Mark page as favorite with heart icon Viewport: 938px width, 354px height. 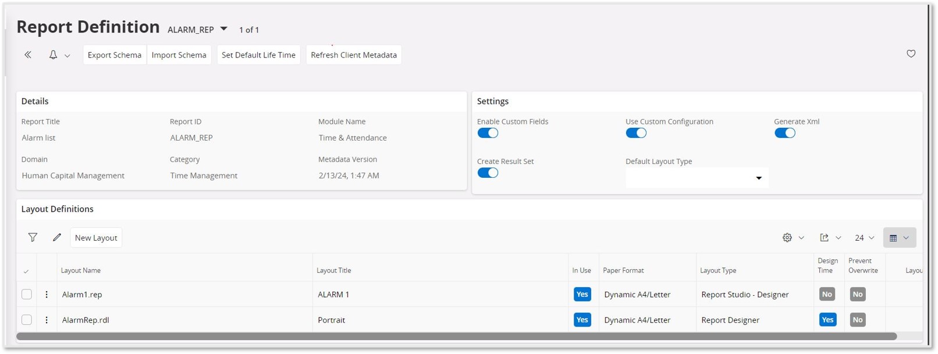click(911, 53)
